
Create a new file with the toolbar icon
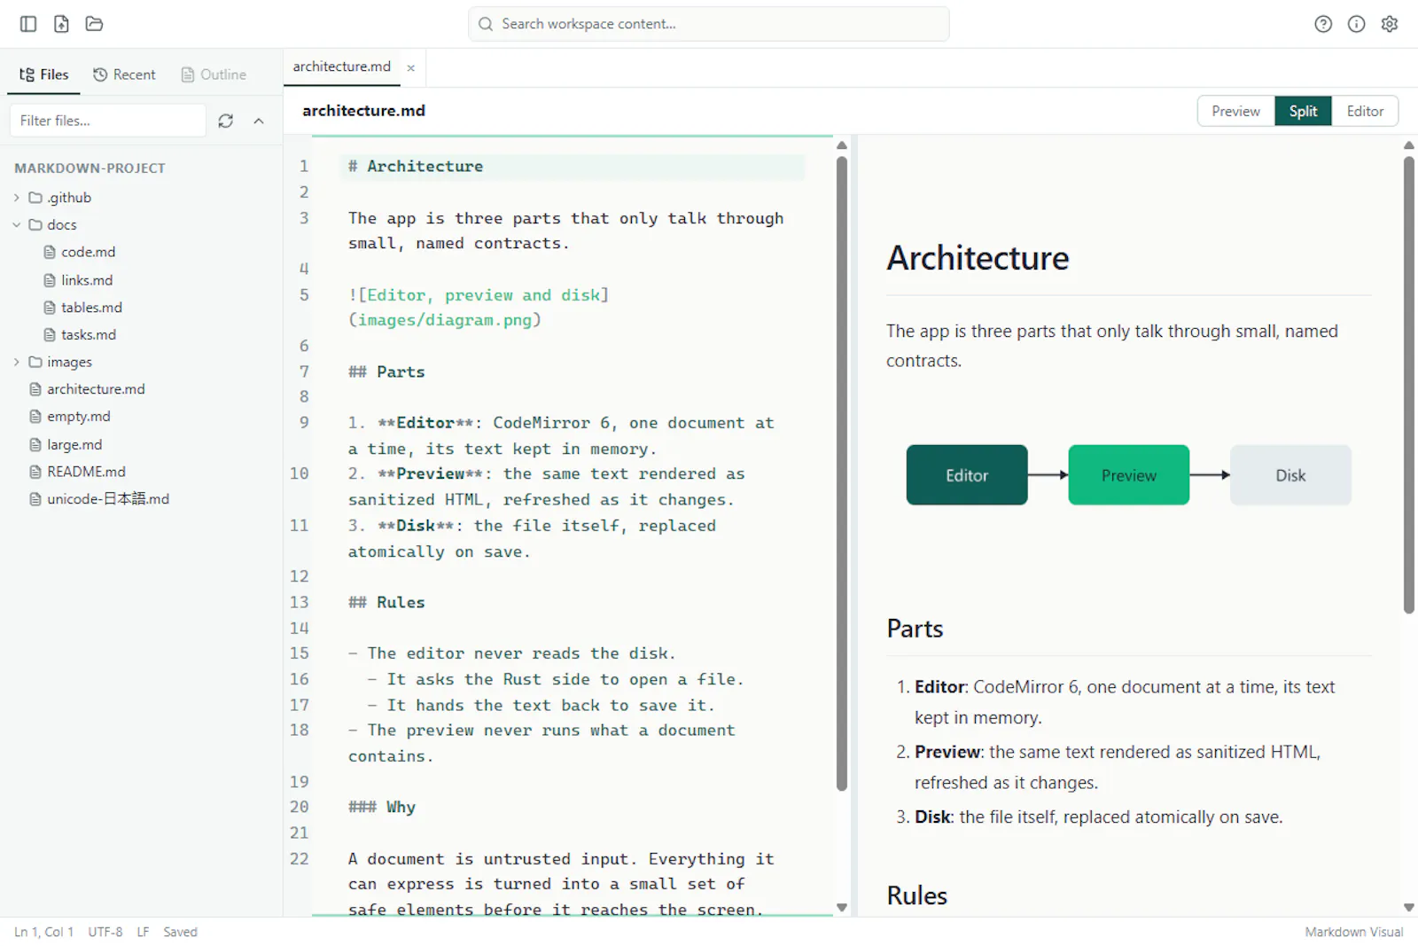coord(61,24)
